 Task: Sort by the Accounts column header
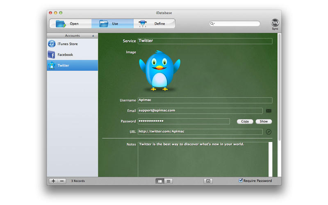coord(73,36)
